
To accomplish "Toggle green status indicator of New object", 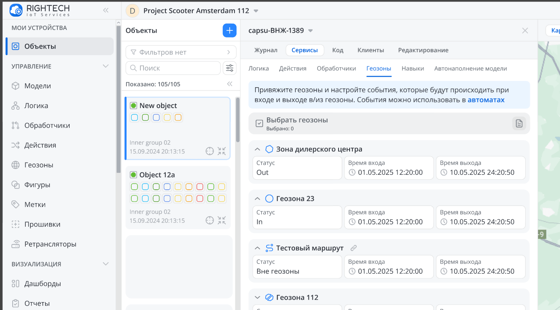I will point(133,105).
